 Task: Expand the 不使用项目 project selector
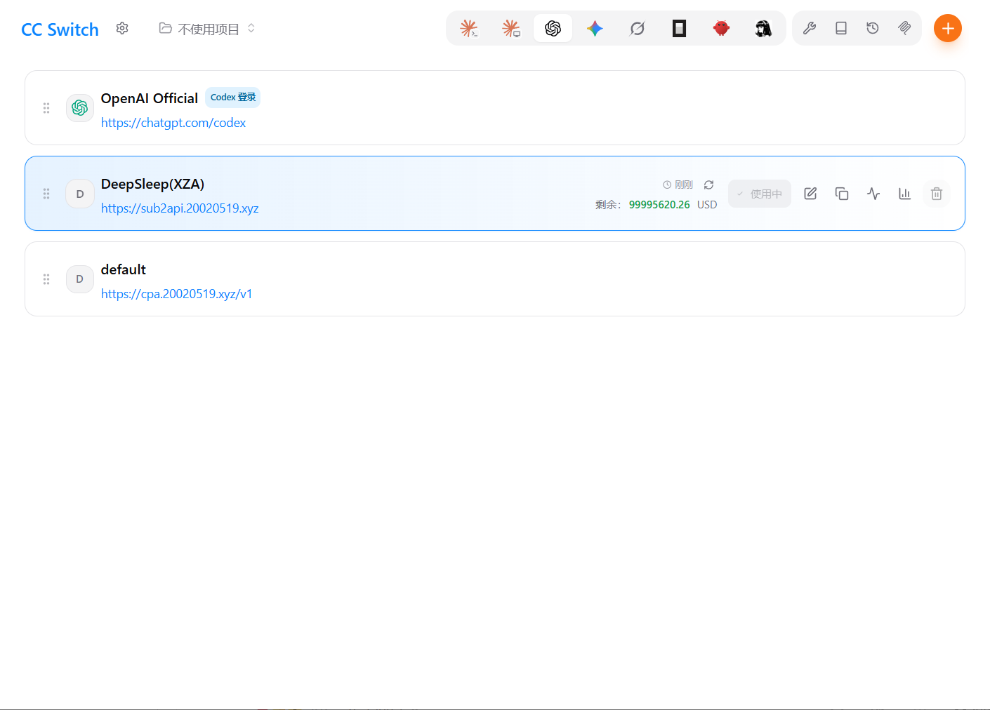pyautogui.click(x=207, y=29)
